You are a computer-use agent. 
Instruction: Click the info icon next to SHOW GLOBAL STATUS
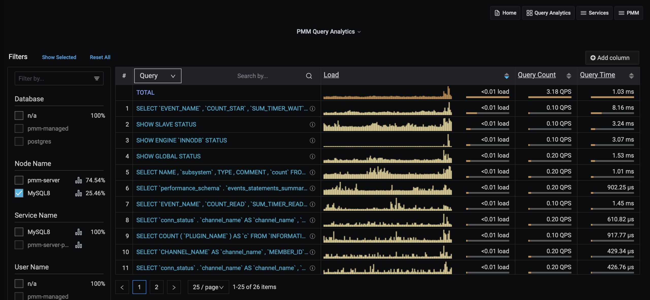click(312, 156)
